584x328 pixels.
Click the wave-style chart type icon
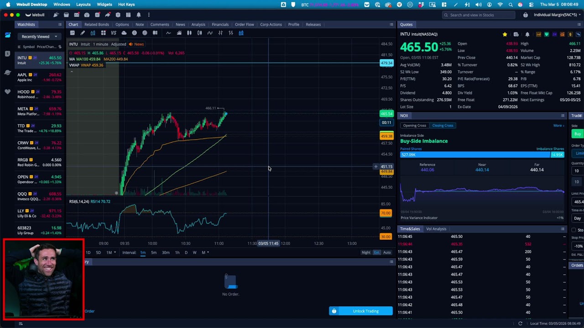(210, 33)
